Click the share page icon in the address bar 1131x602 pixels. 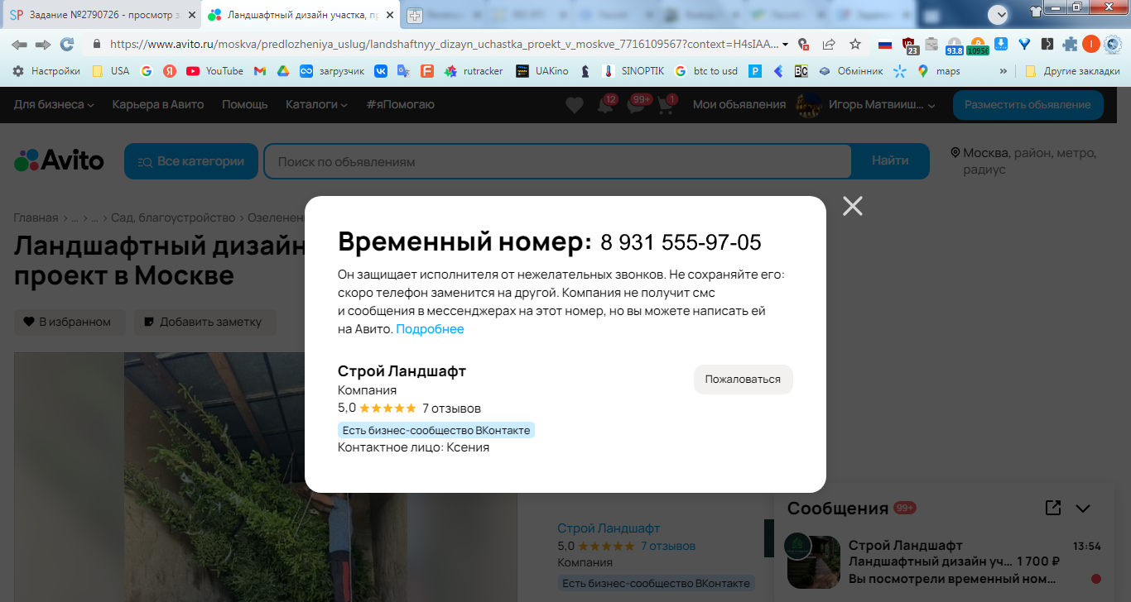tap(829, 45)
